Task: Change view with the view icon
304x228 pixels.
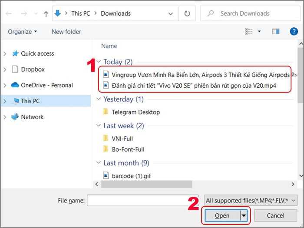Action: click(249, 31)
